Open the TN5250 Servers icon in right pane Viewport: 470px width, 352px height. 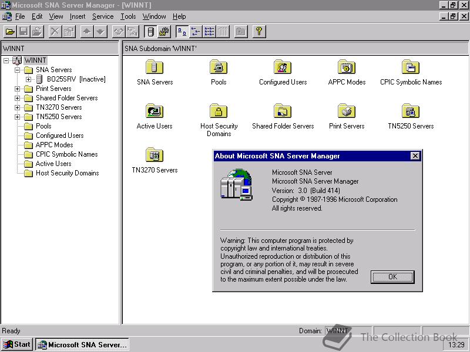(x=411, y=111)
